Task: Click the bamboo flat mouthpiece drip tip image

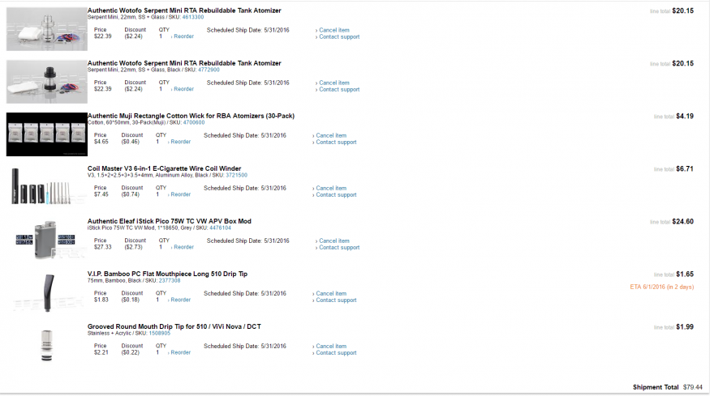Action: [46, 292]
